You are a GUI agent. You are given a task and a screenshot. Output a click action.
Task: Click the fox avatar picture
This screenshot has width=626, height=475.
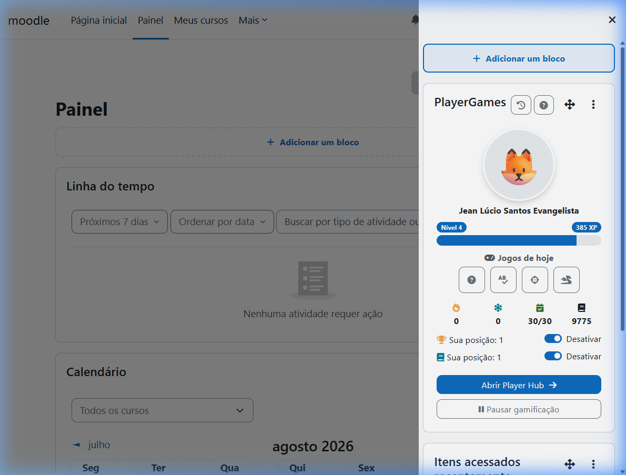point(519,165)
